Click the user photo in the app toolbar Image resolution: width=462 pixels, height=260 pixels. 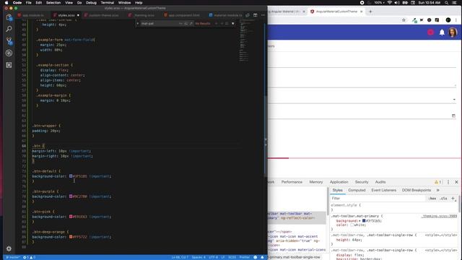pos(453,32)
